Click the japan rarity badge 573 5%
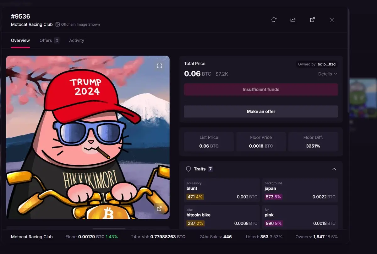377x254 pixels. 273,197
